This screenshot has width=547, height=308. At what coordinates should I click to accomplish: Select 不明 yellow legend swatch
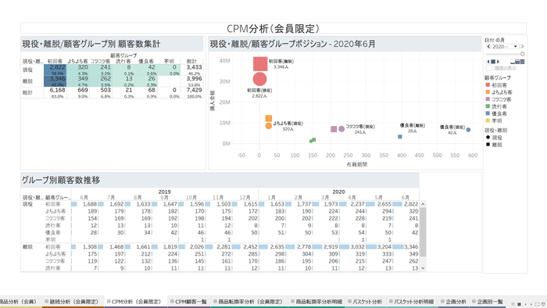click(x=488, y=120)
